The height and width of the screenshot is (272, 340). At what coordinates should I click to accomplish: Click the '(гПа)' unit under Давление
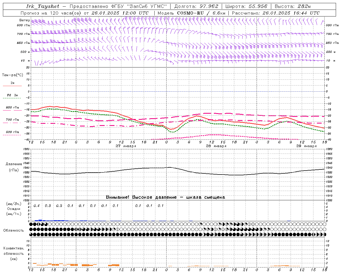click(14, 170)
